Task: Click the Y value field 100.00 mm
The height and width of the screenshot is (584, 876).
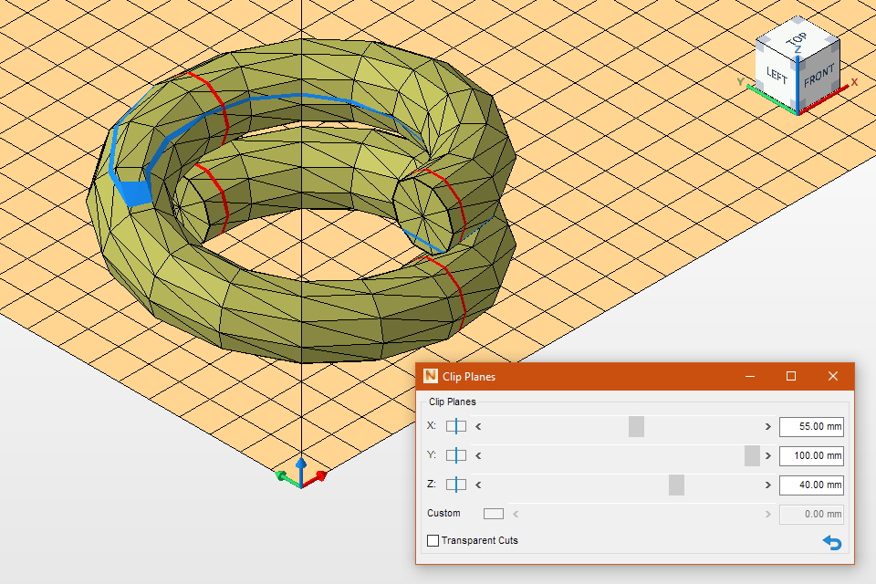Action: coord(811,455)
